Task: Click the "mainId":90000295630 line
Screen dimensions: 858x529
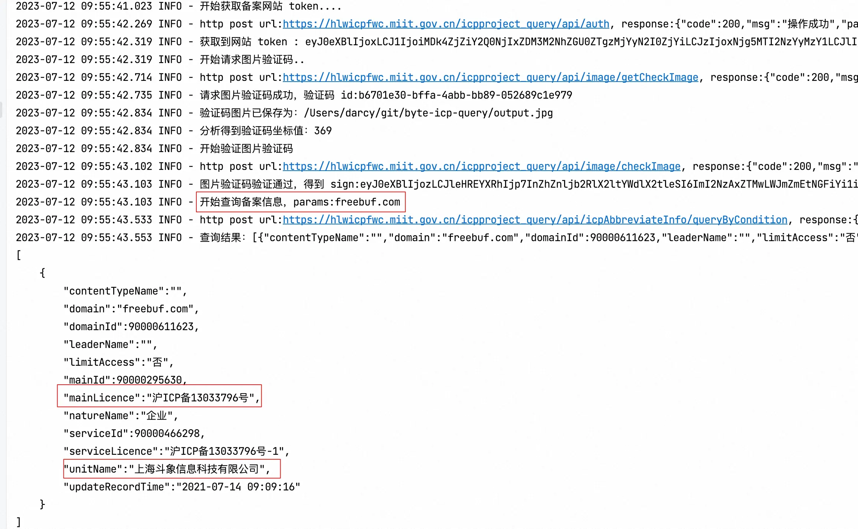Action: tap(125, 380)
